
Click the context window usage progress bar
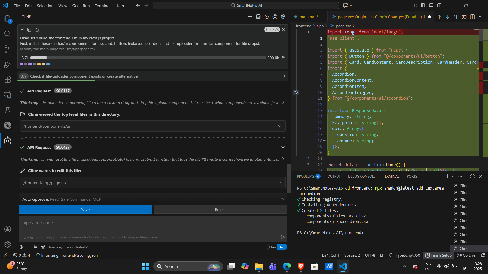point(148,58)
